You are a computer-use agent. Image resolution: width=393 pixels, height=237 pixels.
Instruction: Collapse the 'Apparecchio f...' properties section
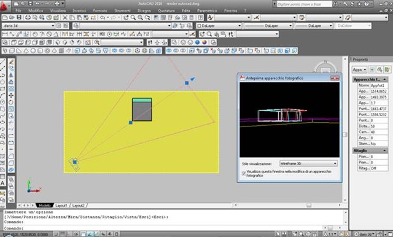(x=384, y=79)
